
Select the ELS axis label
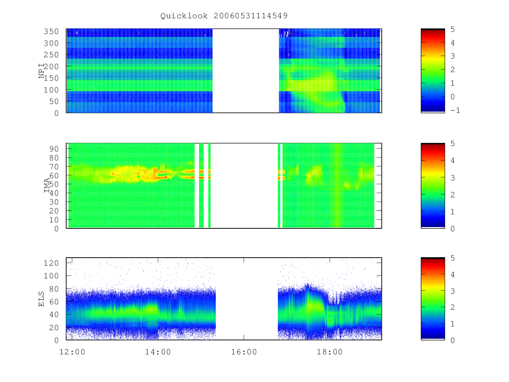coord(42,299)
